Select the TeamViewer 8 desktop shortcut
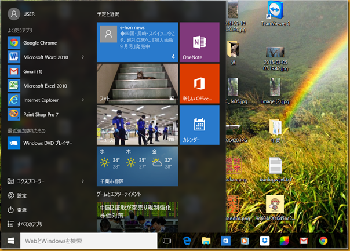The height and width of the screenshot is (251, 350). [x=275, y=14]
